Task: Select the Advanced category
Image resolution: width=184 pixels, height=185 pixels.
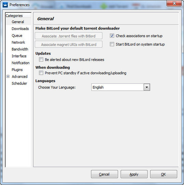Action: pos(19,77)
